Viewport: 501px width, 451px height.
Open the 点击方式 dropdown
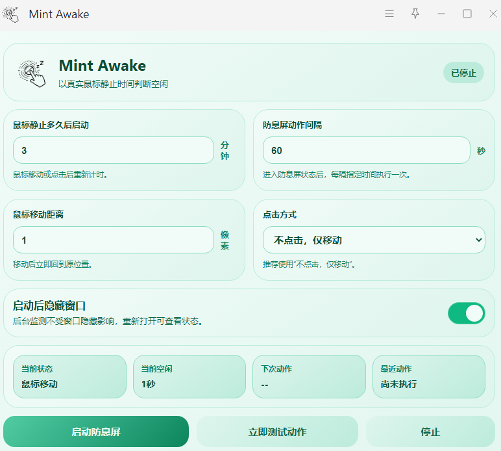(374, 240)
